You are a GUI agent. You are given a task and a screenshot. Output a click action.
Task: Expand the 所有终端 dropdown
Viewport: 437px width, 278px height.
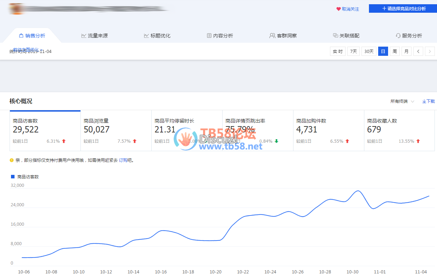(x=402, y=101)
